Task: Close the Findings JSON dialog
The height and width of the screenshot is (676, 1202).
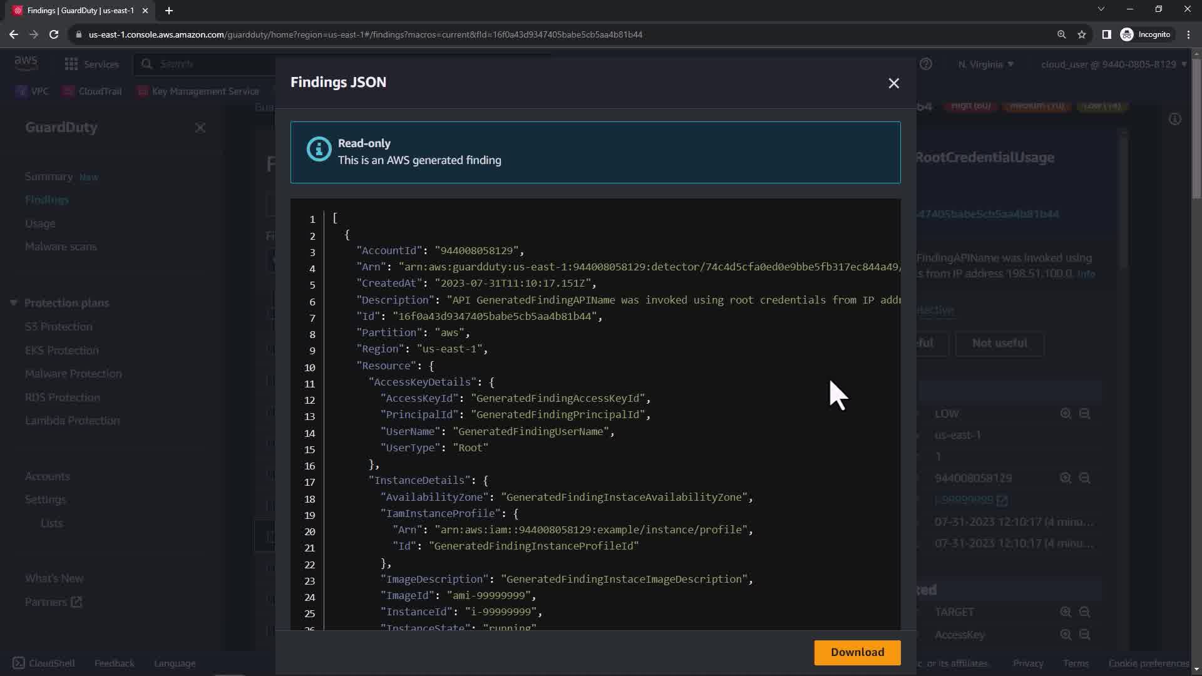Action: pyautogui.click(x=893, y=83)
